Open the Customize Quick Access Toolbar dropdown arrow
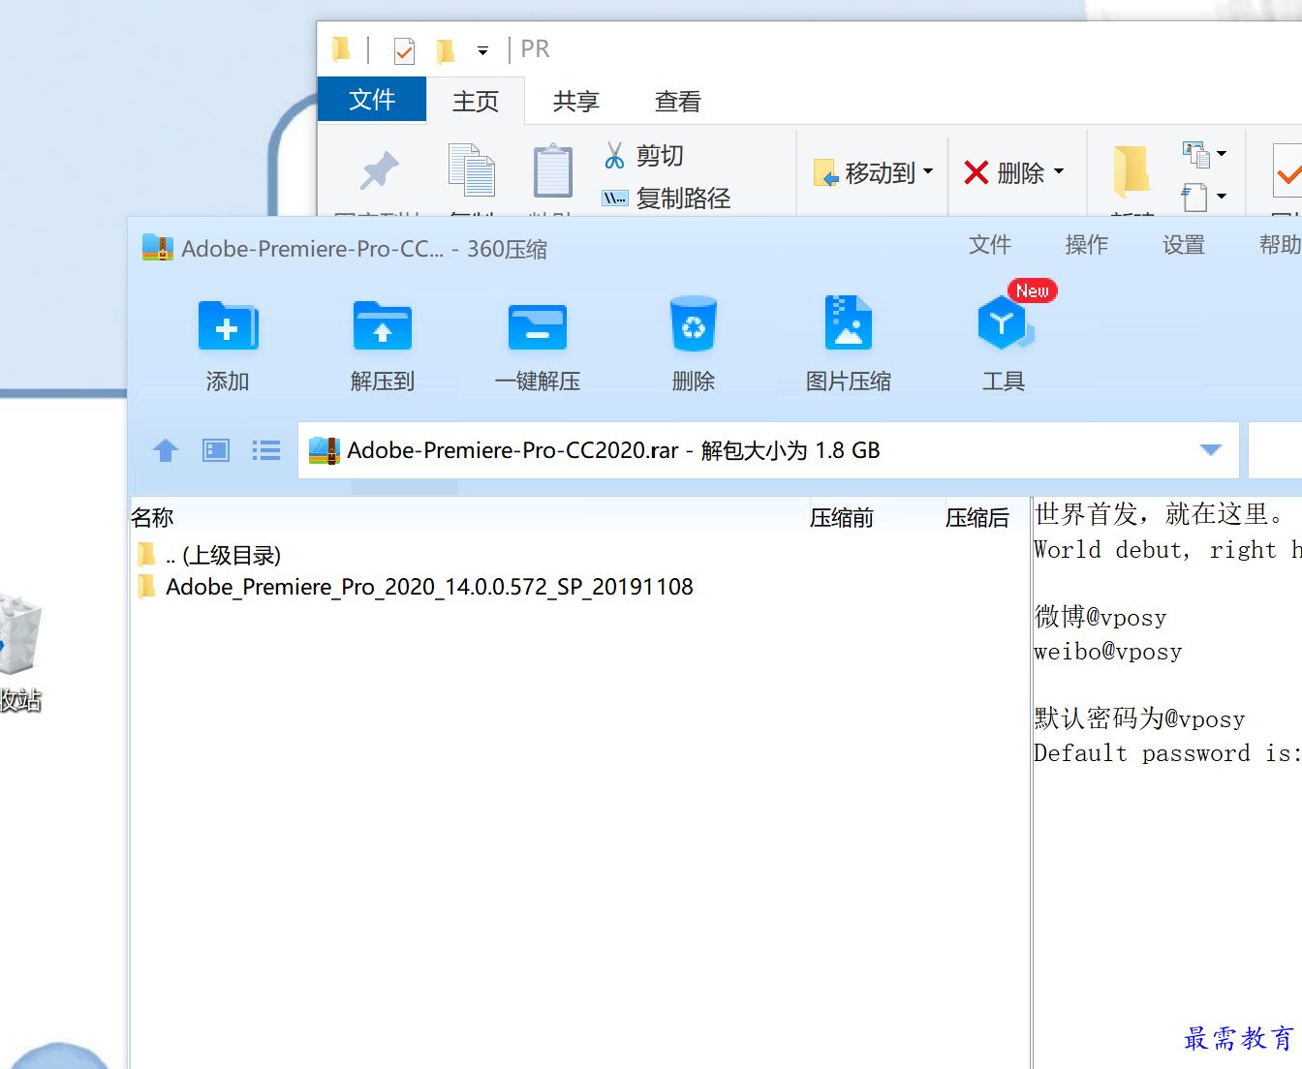The image size is (1302, 1069). click(482, 50)
